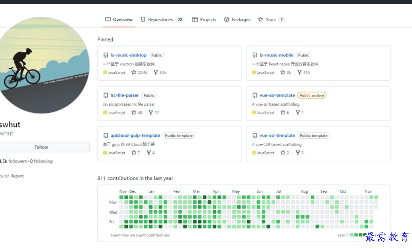
Task: Open the Projects tab
Action: (x=204, y=19)
